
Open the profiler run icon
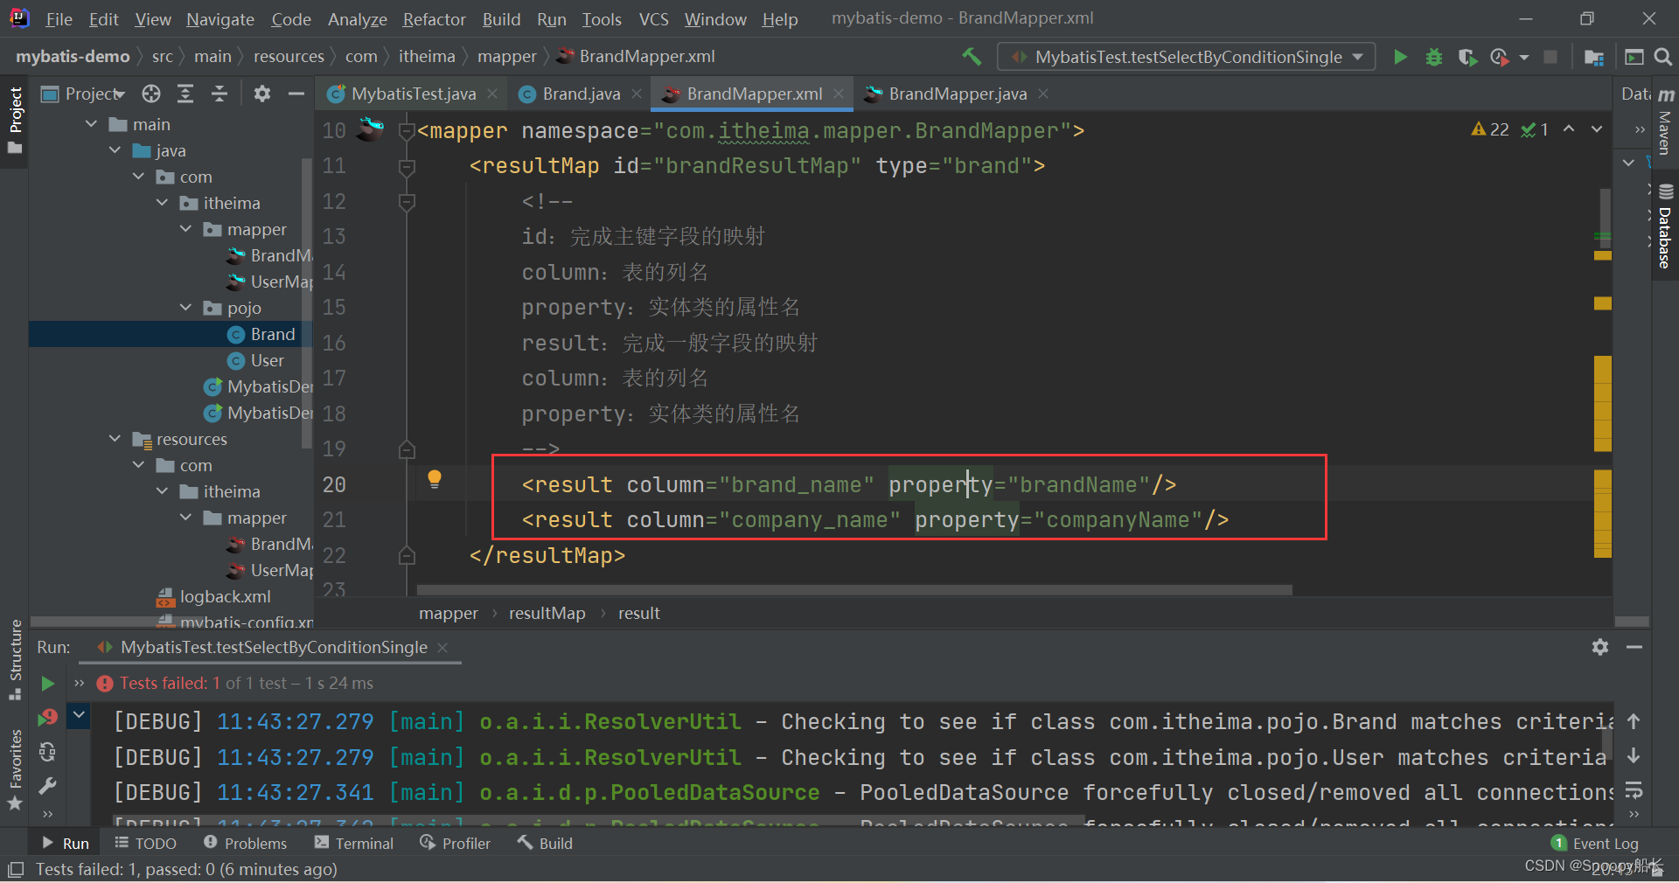point(1500,57)
